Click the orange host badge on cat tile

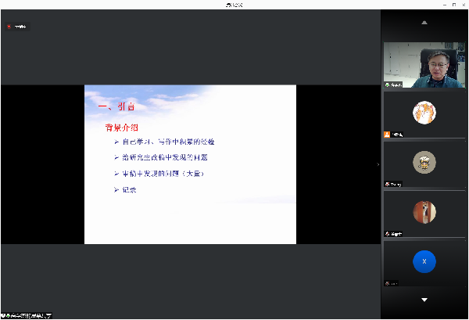click(387, 135)
